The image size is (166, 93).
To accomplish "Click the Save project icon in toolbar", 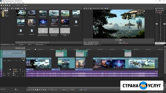I will pos(5,5).
